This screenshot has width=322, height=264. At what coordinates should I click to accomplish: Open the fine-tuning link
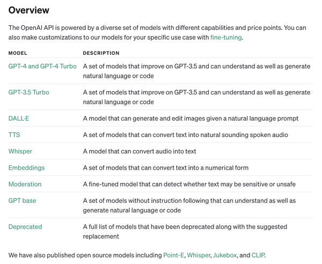[226, 38]
